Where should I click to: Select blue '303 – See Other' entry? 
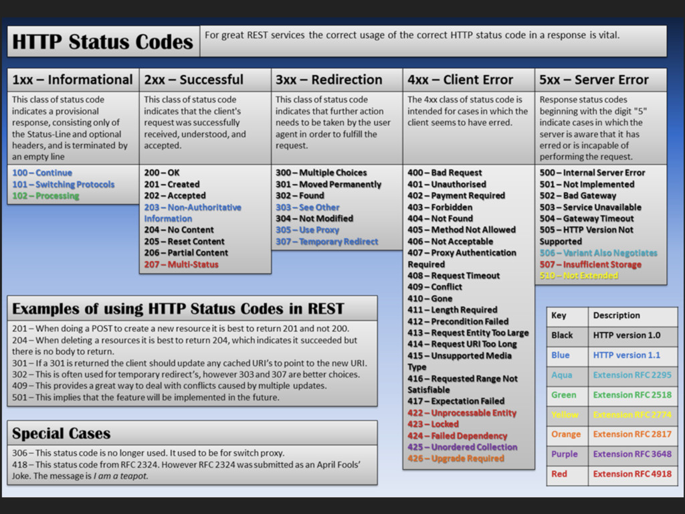(308, 207)
